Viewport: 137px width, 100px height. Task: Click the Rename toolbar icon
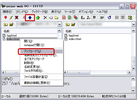coord(51,18)
